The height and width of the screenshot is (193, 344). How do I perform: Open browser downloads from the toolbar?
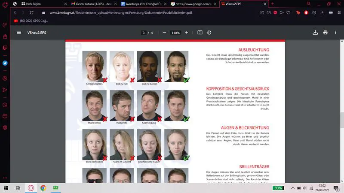click(x=322, y=13)
